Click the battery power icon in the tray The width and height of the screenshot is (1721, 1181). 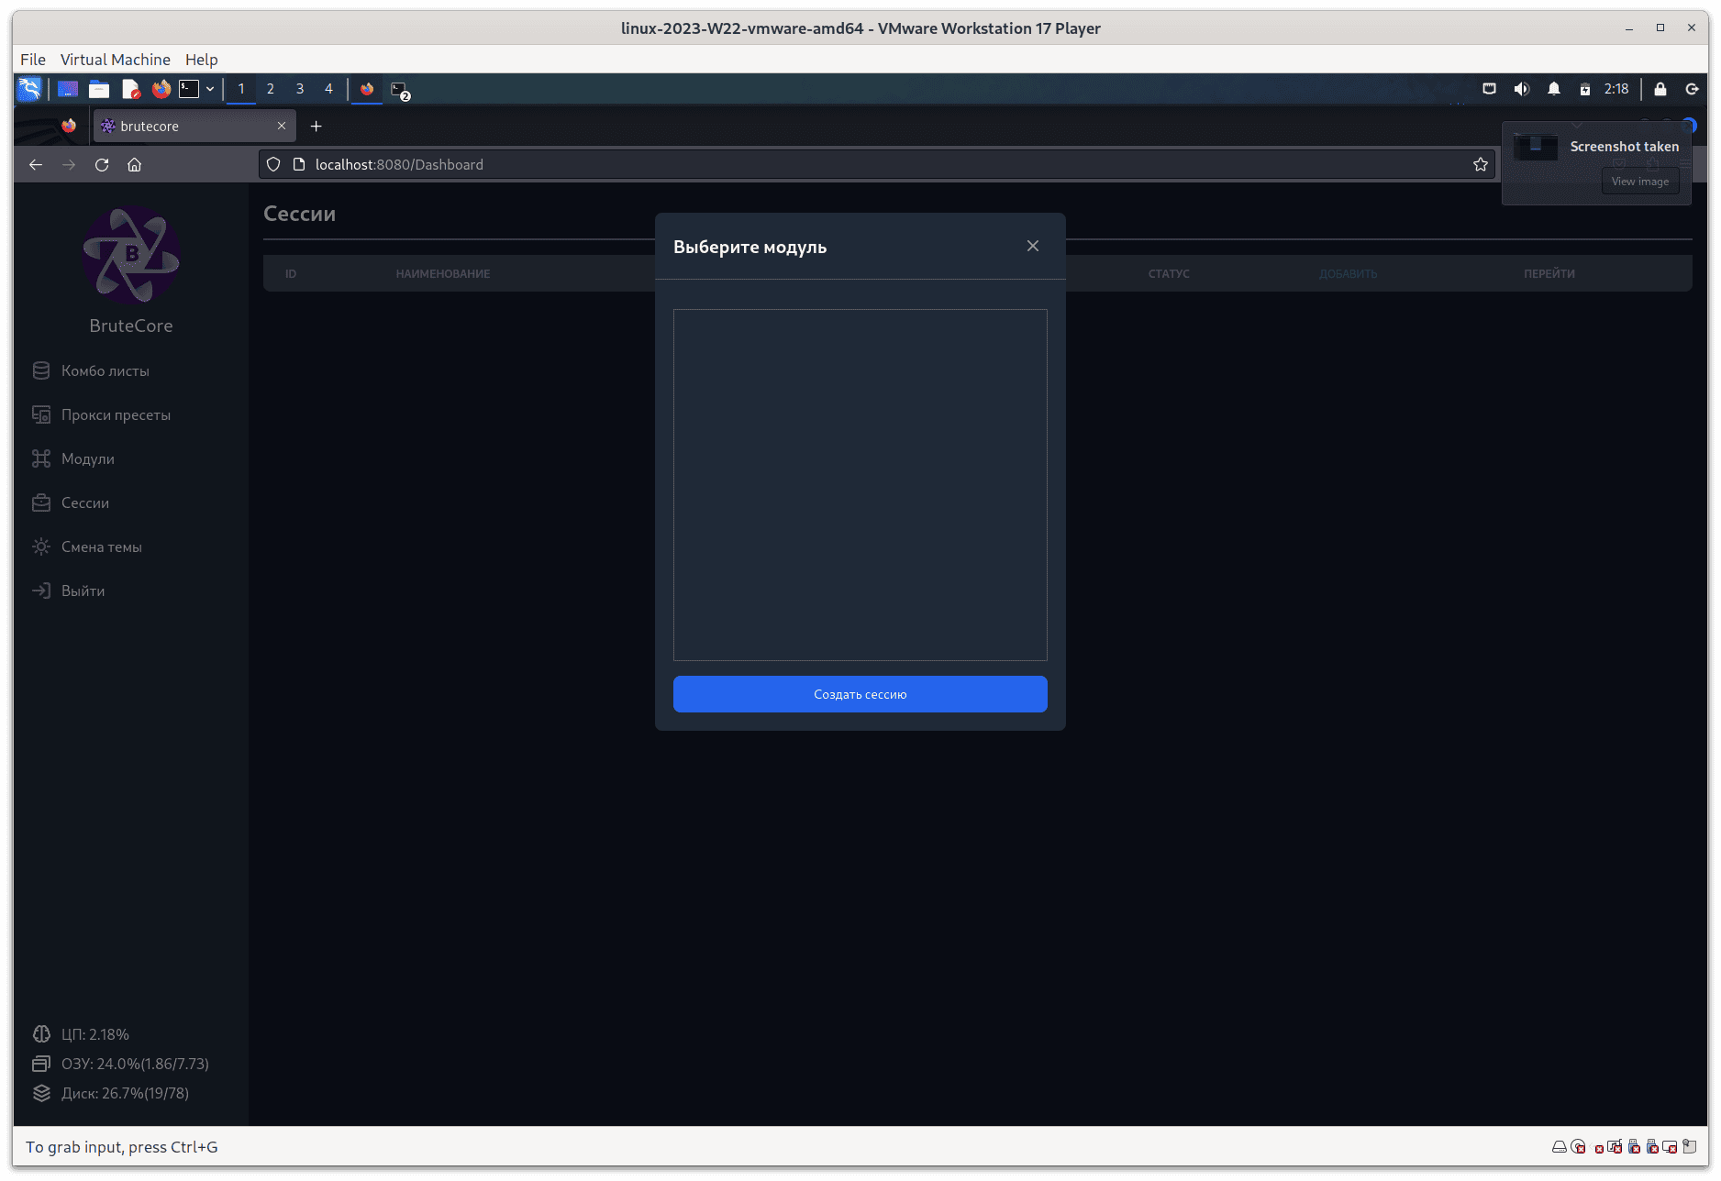[x=1585, y=89]
